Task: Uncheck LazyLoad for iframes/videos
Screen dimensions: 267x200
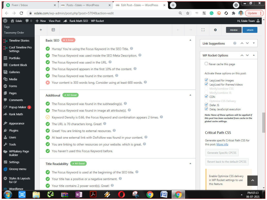Action: coord(206,84)
